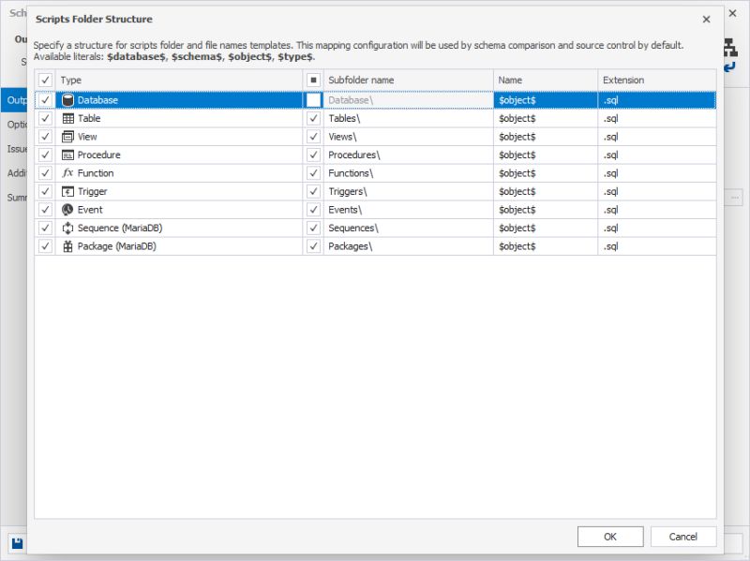This screenshot has height=561, width=750.
Task: Uncheck the subfolder checkbox for Triggers
Action: click(x=314, y=191)
